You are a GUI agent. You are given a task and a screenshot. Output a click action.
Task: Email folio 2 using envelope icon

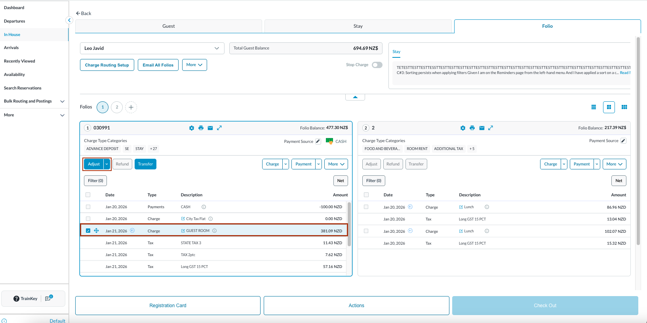click(481, 128)
